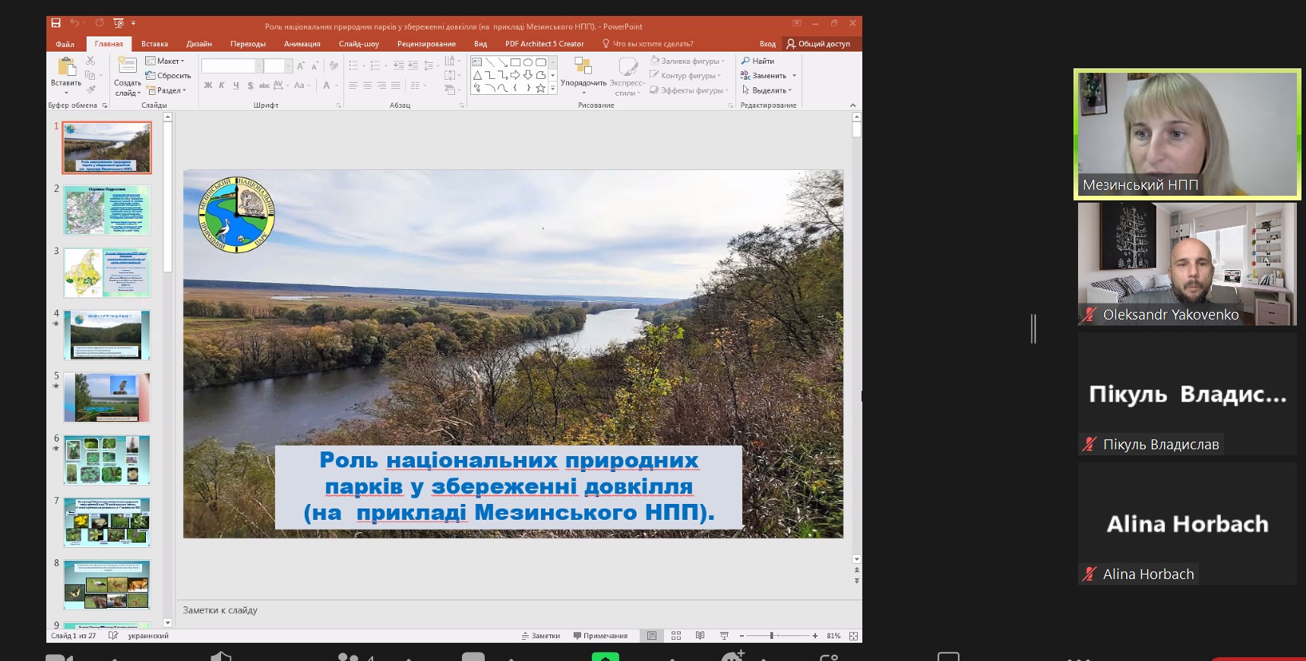Open the Вставка ribbon tab
The image size is (1306, 661).
(154, 44)
